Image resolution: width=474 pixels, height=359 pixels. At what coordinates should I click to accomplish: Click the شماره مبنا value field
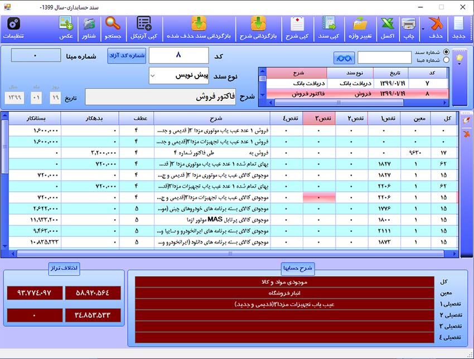(36, 56)
